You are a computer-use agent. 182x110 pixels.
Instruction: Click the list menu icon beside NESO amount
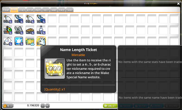click(x=43, y=106)
